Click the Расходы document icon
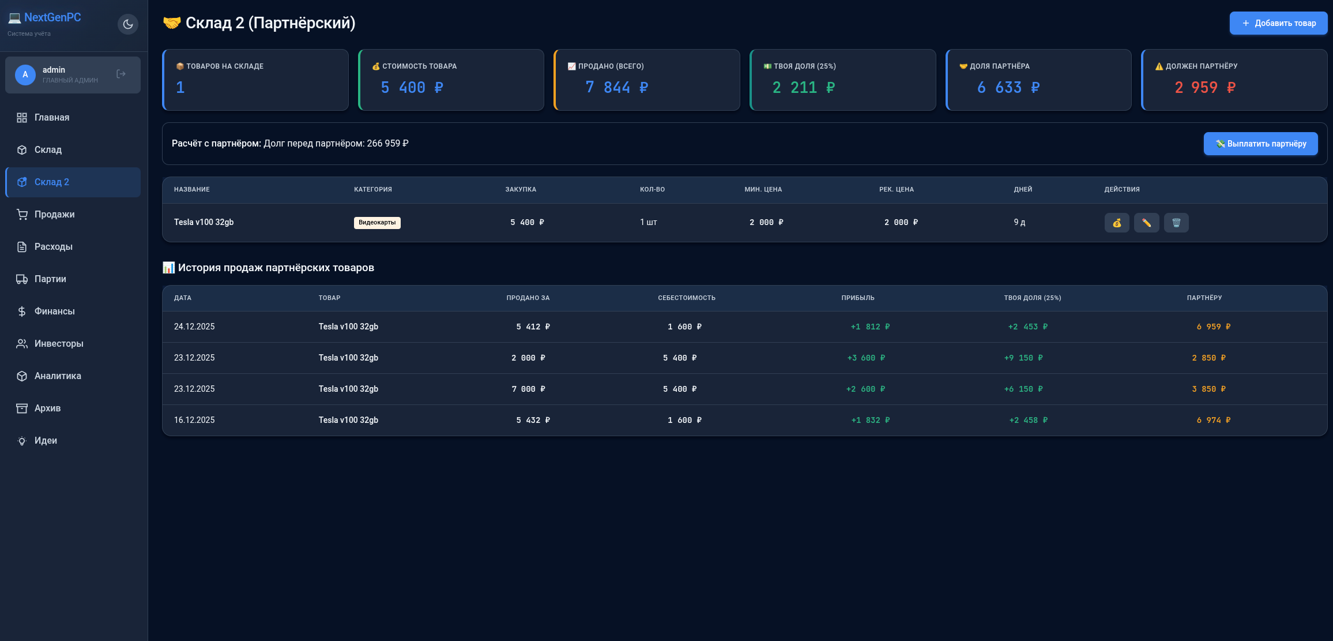The height and width of the screenshot is (641, 1333). pyautogui.click(x=22, y=247)
